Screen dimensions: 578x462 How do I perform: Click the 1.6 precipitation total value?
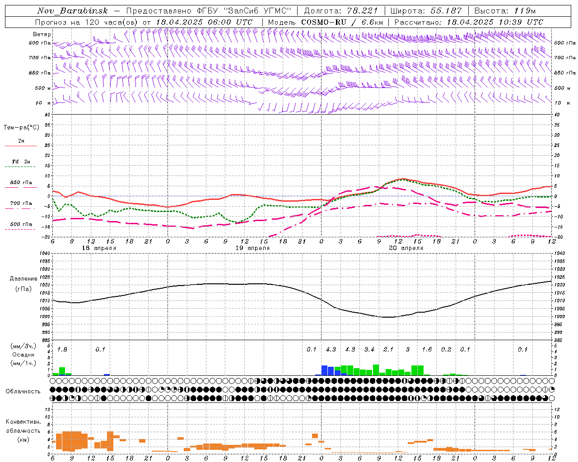pyautogui.click(x=427, y=350)
